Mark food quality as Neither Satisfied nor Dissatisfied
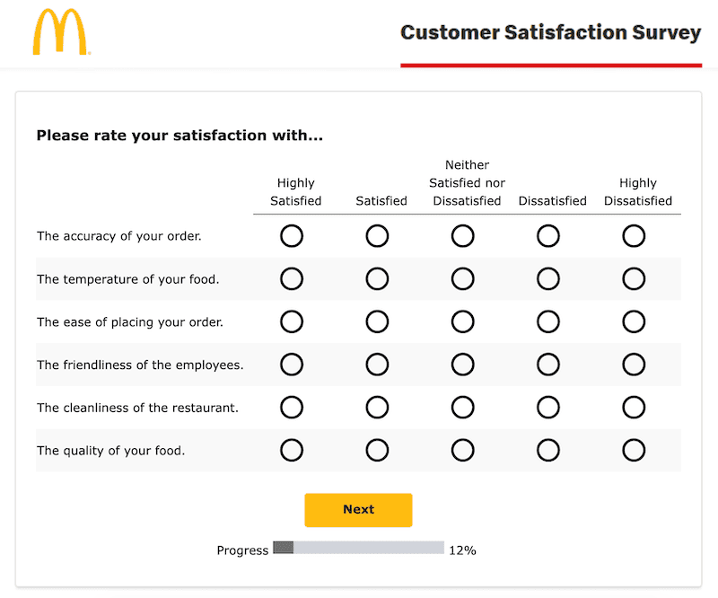This screenshot has width=718, height=598. (x=462, y=450)
